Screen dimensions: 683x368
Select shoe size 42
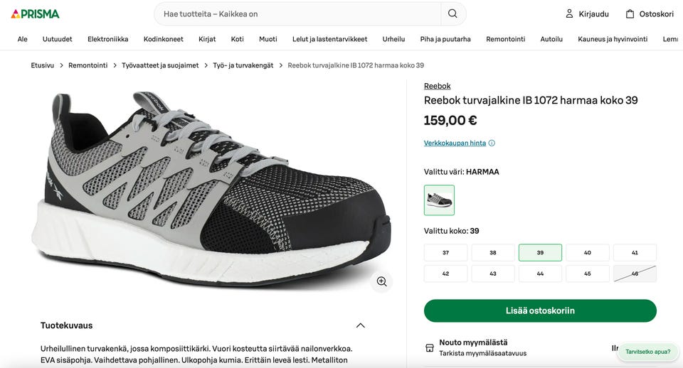pyautogui.click(x=445, y=274)
